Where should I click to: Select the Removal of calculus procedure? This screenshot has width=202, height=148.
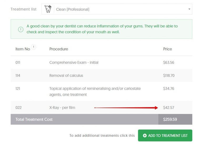66,75
